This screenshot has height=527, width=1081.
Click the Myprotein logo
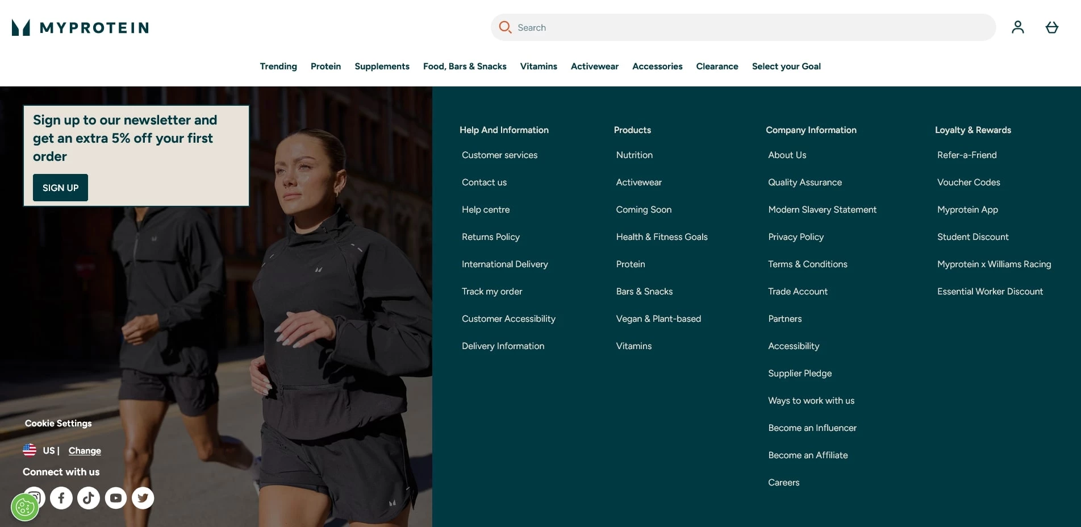80,27
